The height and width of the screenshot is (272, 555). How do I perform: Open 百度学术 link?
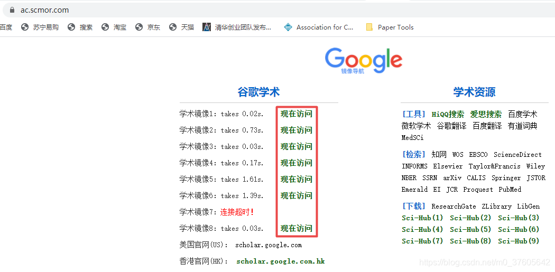(522, 114)
